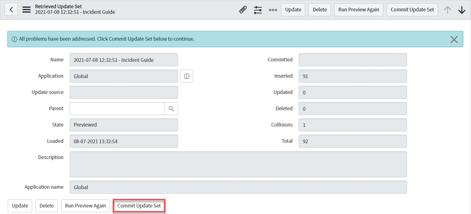Screen dimensions: 471x214
Task: Go to previous record with up arrow
Action: point(447,10)
